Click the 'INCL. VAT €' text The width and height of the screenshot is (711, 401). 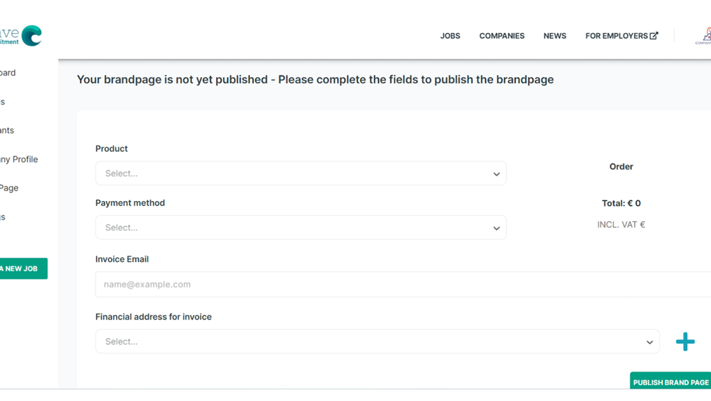click(x=621, y=224)
